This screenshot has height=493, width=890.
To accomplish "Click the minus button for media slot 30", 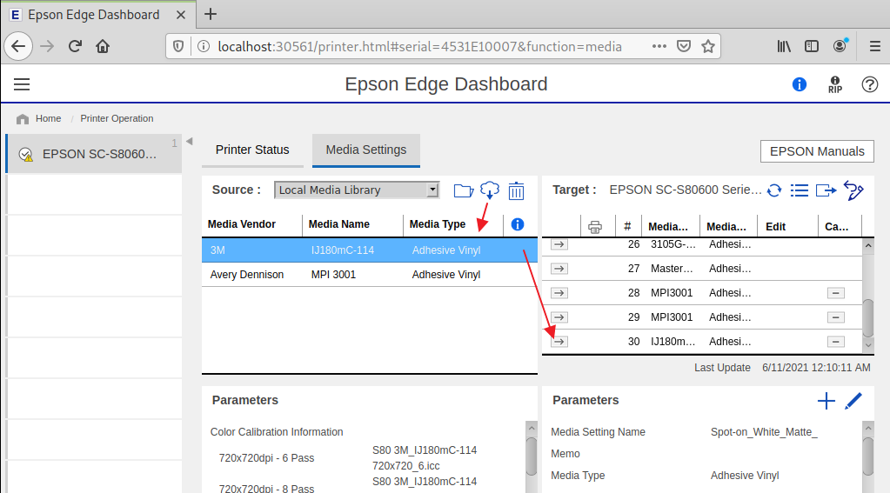I will [836, 342].
